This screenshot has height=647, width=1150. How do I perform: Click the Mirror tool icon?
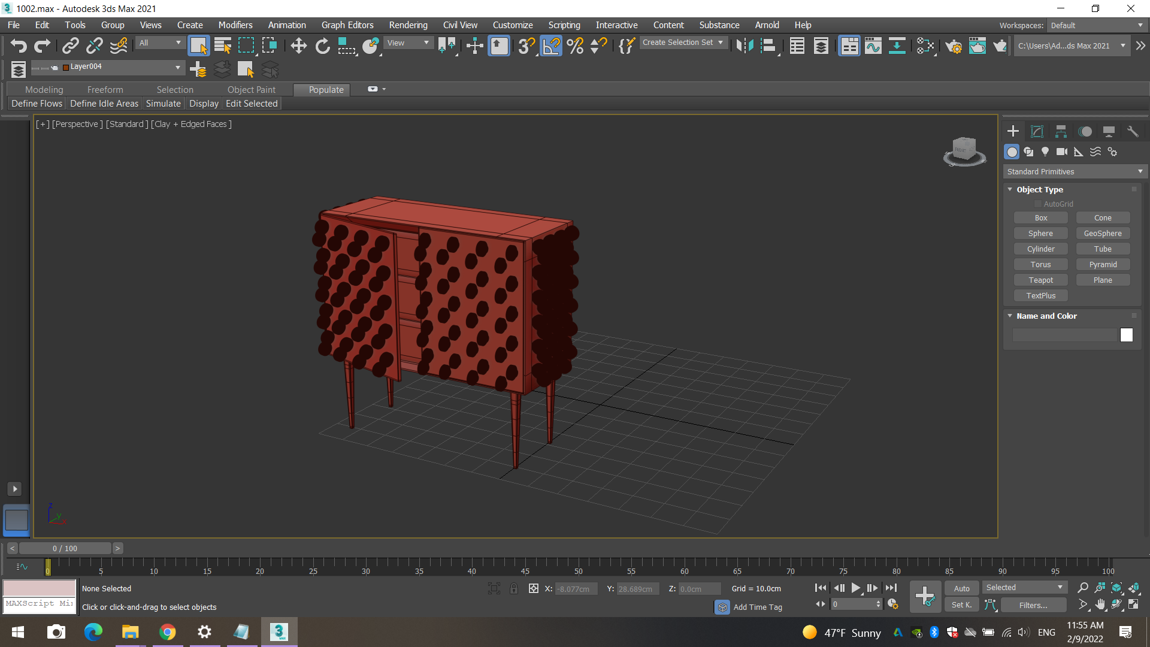pos(745,46)
